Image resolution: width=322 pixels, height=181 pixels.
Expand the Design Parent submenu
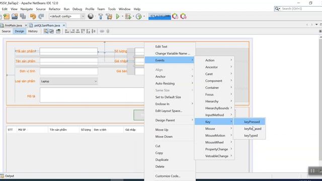click(x=170, y=120)
